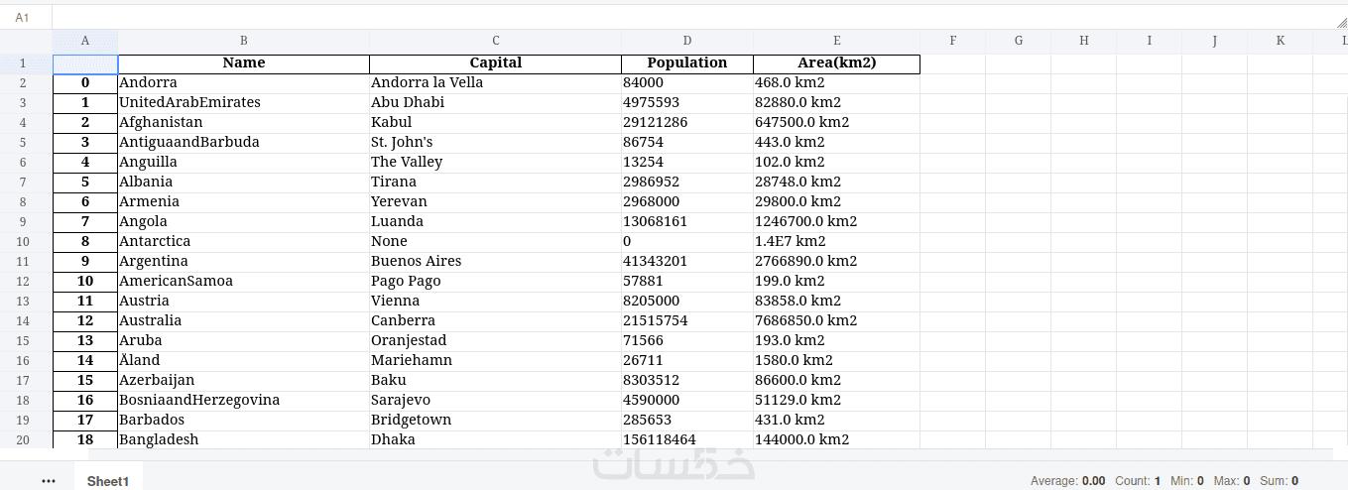This screenshot has width=1348, height=490.
Task: Click the select-all corner box
Action: point(26,41)
